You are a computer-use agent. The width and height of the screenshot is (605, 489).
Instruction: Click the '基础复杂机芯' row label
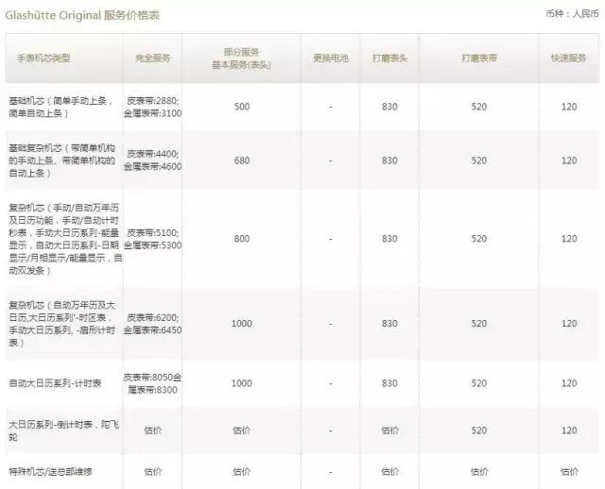[x=62, y=160]
